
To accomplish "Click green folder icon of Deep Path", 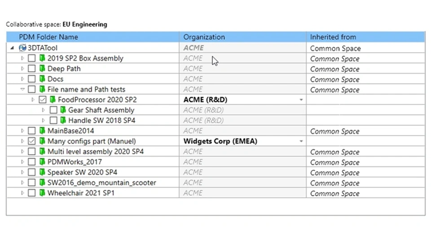I will pyautogui.click(x=42, y=69).
